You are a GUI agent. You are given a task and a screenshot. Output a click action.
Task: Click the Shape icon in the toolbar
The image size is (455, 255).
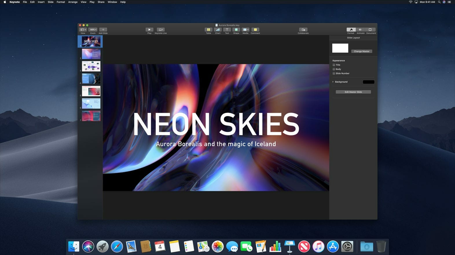(x=236, y=30)
